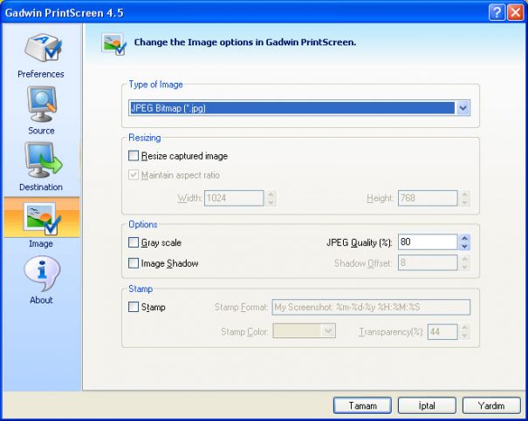Close the Gadwin PrintScreen dialog

(516, 13)
